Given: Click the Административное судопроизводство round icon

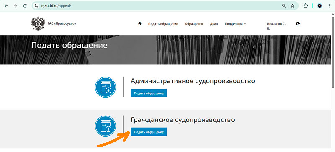Looking at the screenshot, I should (x=106, y=87).
